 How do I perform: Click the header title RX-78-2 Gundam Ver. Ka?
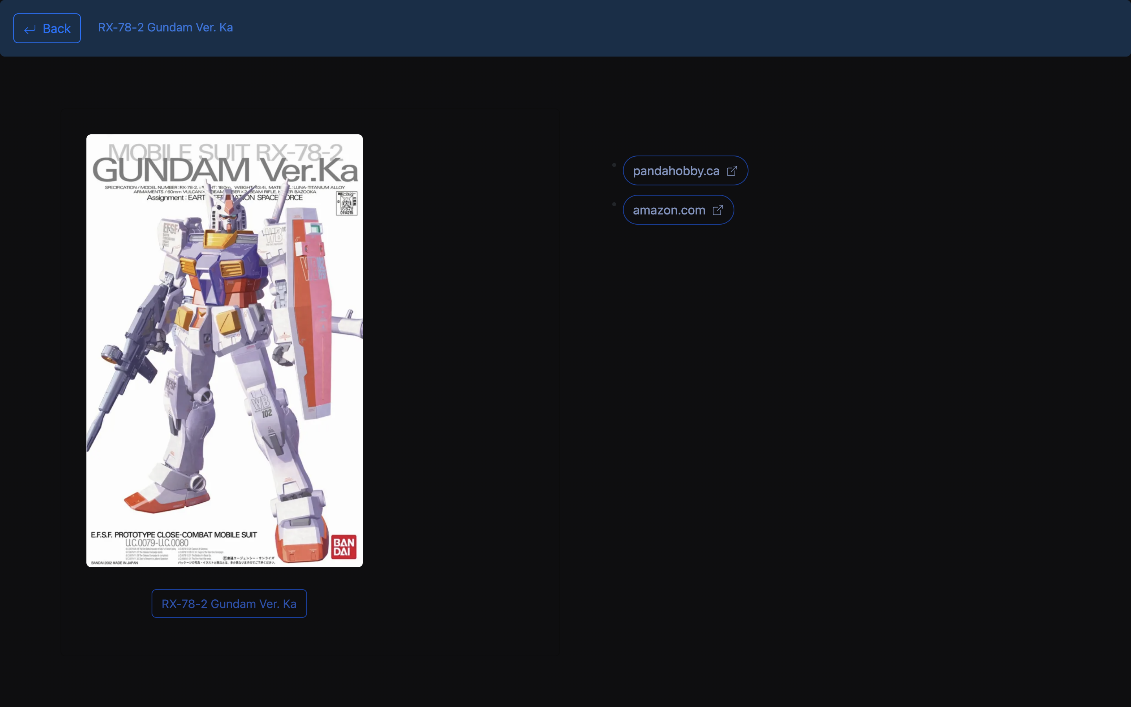pyautogui.click(x=165, y=27)
